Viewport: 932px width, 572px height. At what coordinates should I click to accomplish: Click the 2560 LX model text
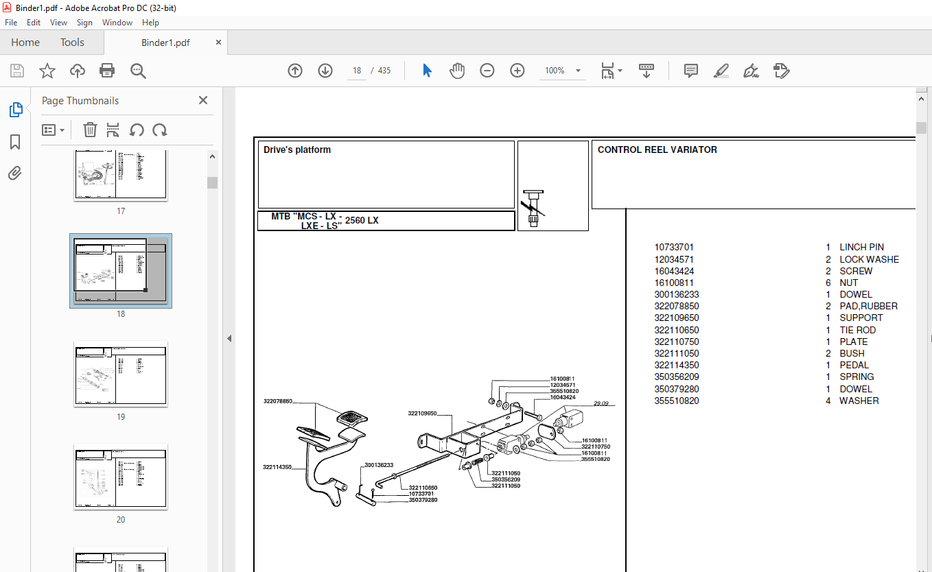coord(362,220)
